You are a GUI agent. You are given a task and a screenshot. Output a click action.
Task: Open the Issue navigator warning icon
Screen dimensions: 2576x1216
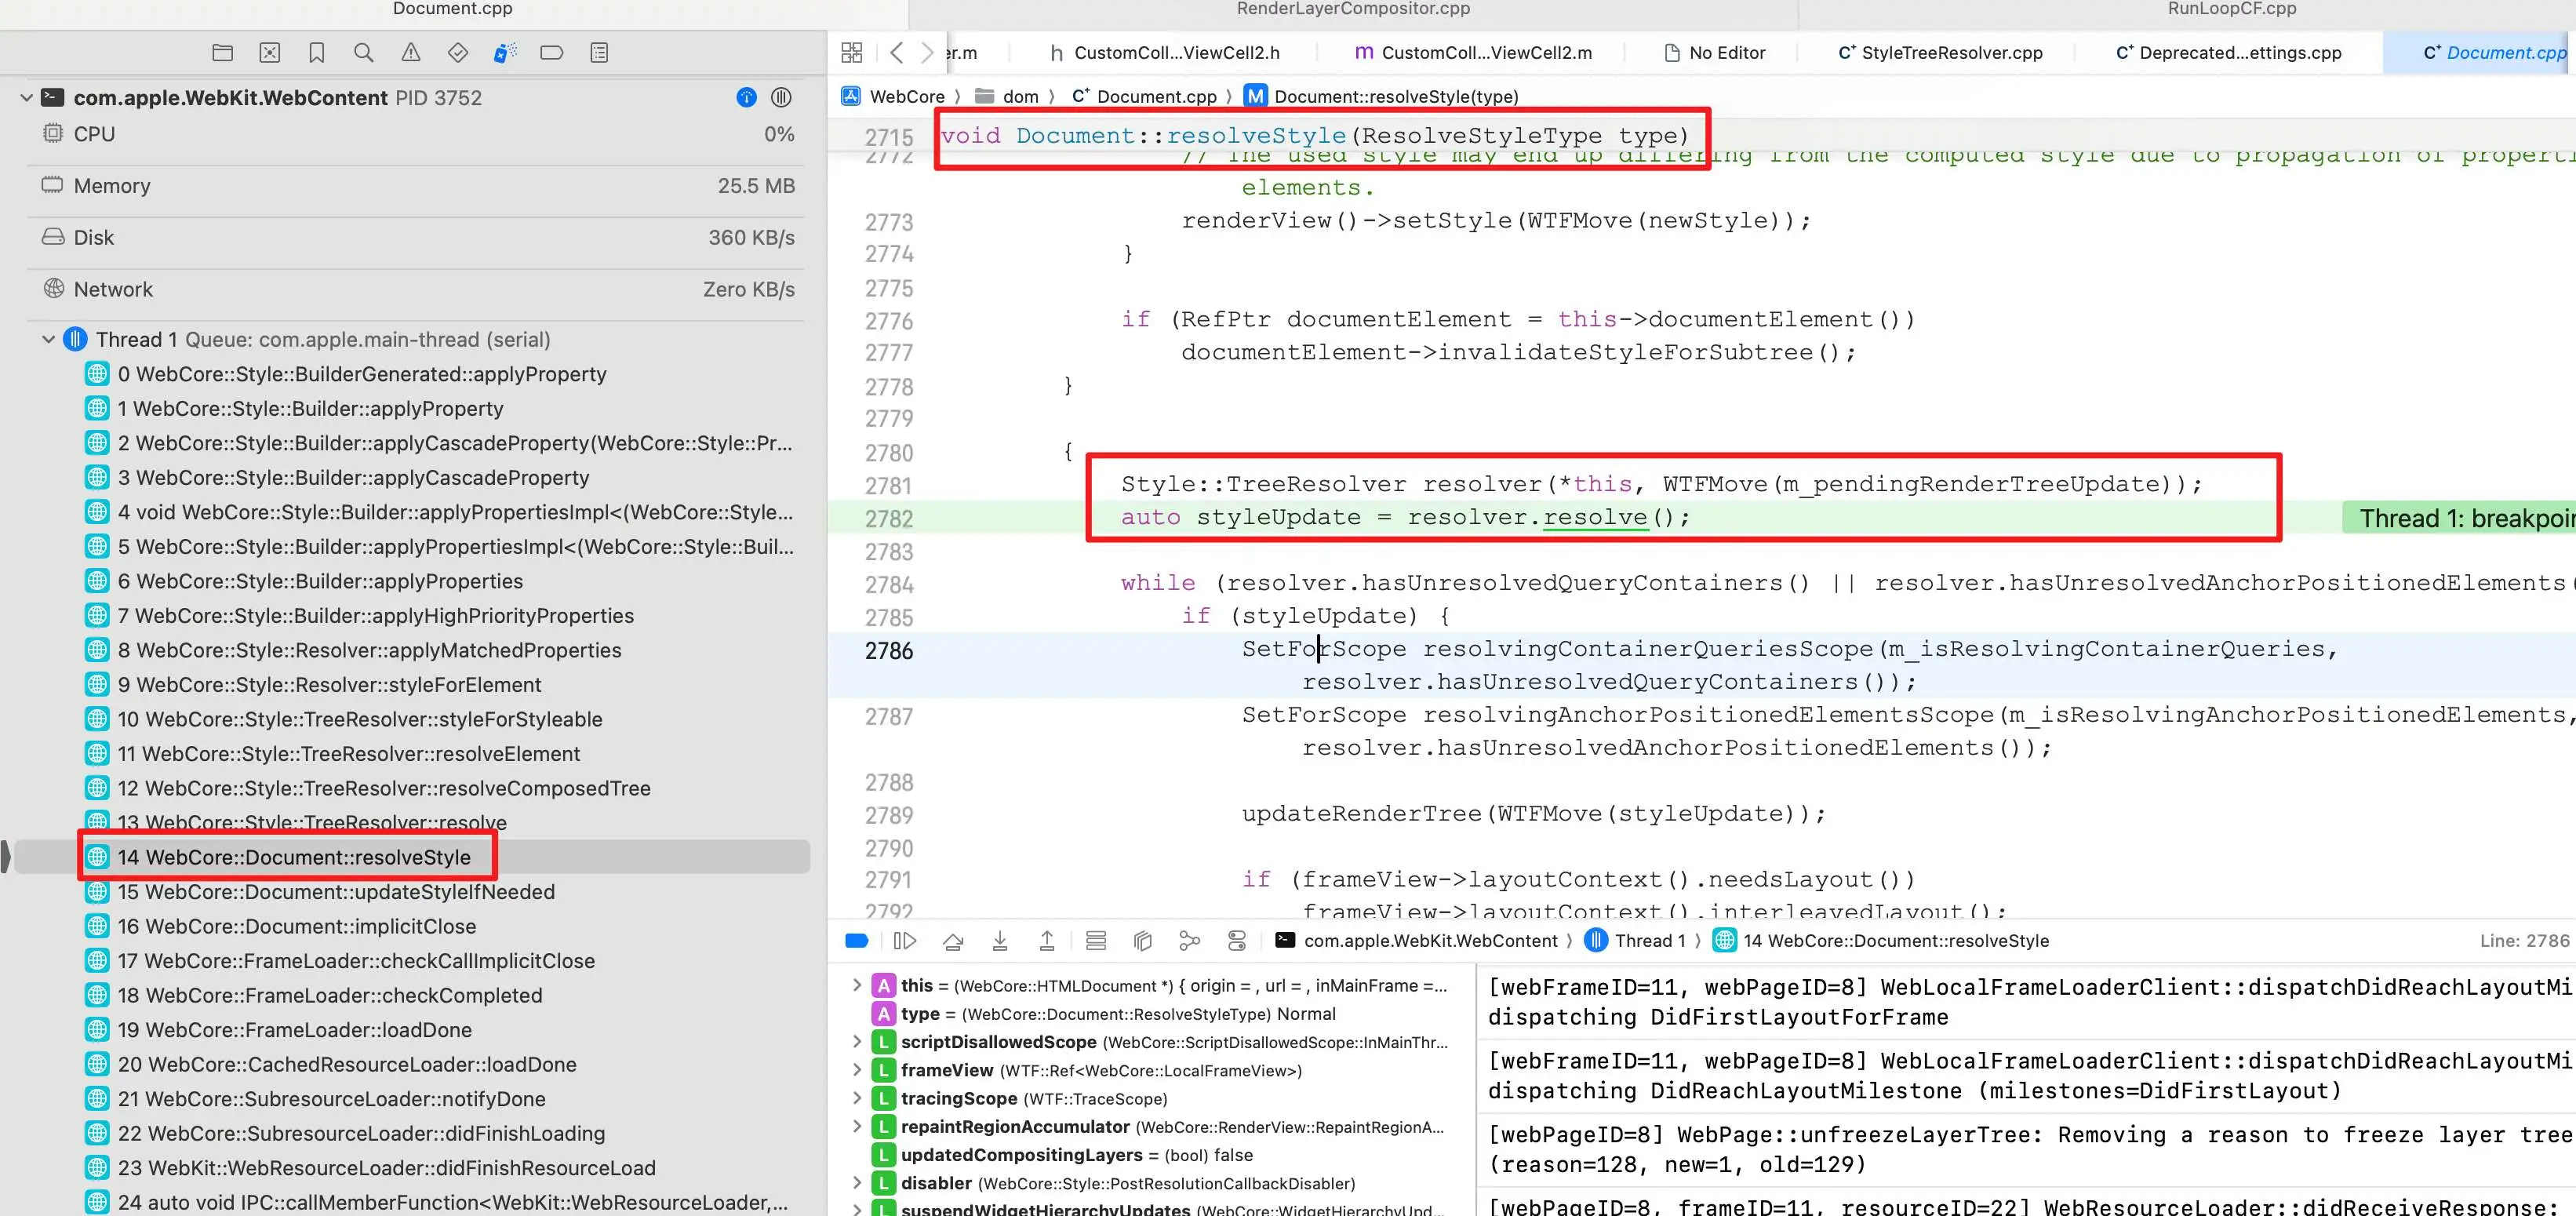[410, 53]
